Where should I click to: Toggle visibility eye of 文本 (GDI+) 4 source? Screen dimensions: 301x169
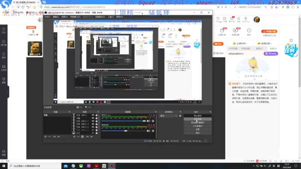point(93,130)
